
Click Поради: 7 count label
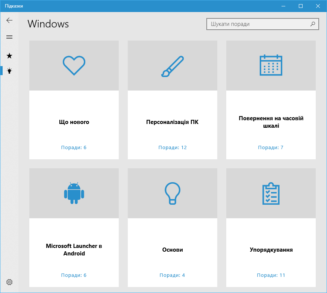point(271,147)
